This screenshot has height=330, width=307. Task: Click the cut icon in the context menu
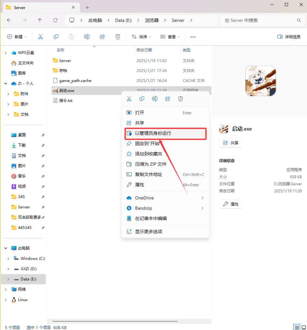point(129,99)
